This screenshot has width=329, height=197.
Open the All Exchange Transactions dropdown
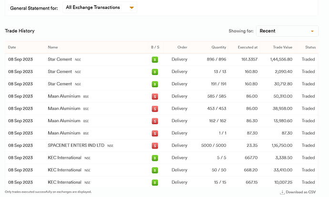click(x=100, y=8)
